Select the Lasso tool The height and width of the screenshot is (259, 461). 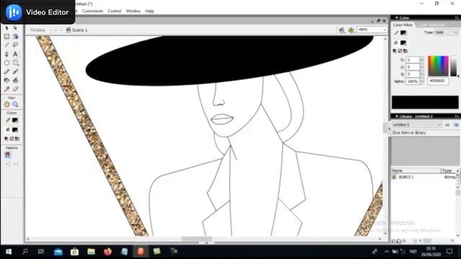[15, 45]
